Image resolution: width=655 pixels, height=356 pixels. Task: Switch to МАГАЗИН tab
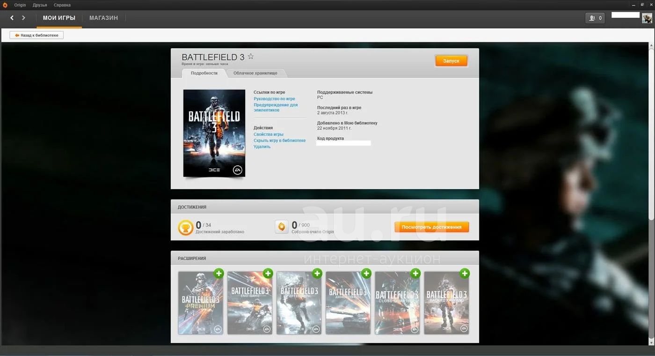coord(104,18)
